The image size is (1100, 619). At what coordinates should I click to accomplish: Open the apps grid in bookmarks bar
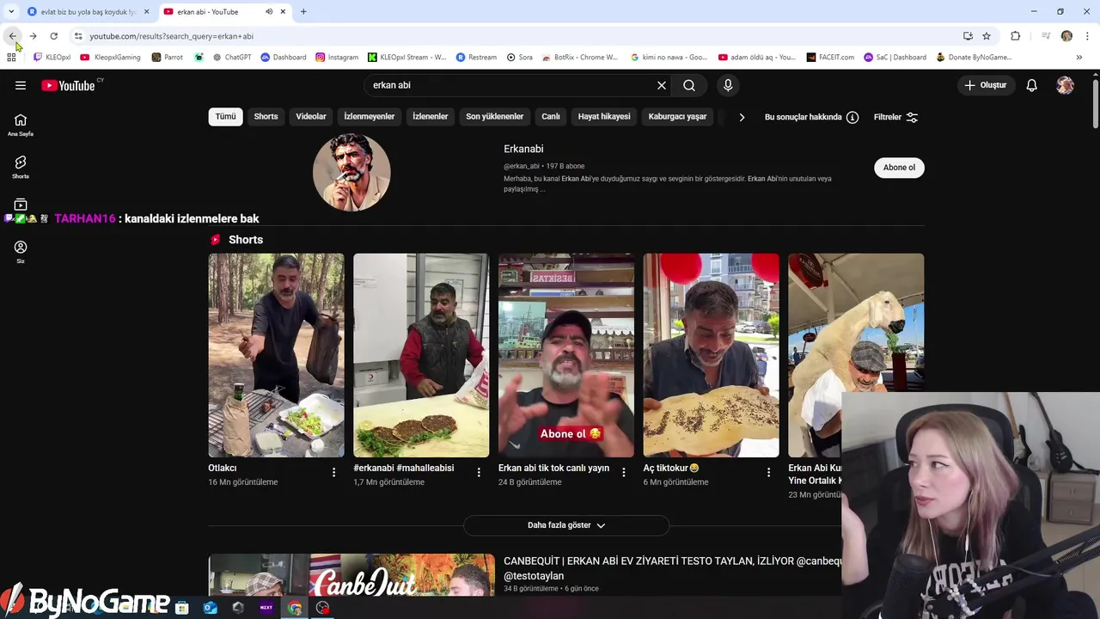pos(11,57)
